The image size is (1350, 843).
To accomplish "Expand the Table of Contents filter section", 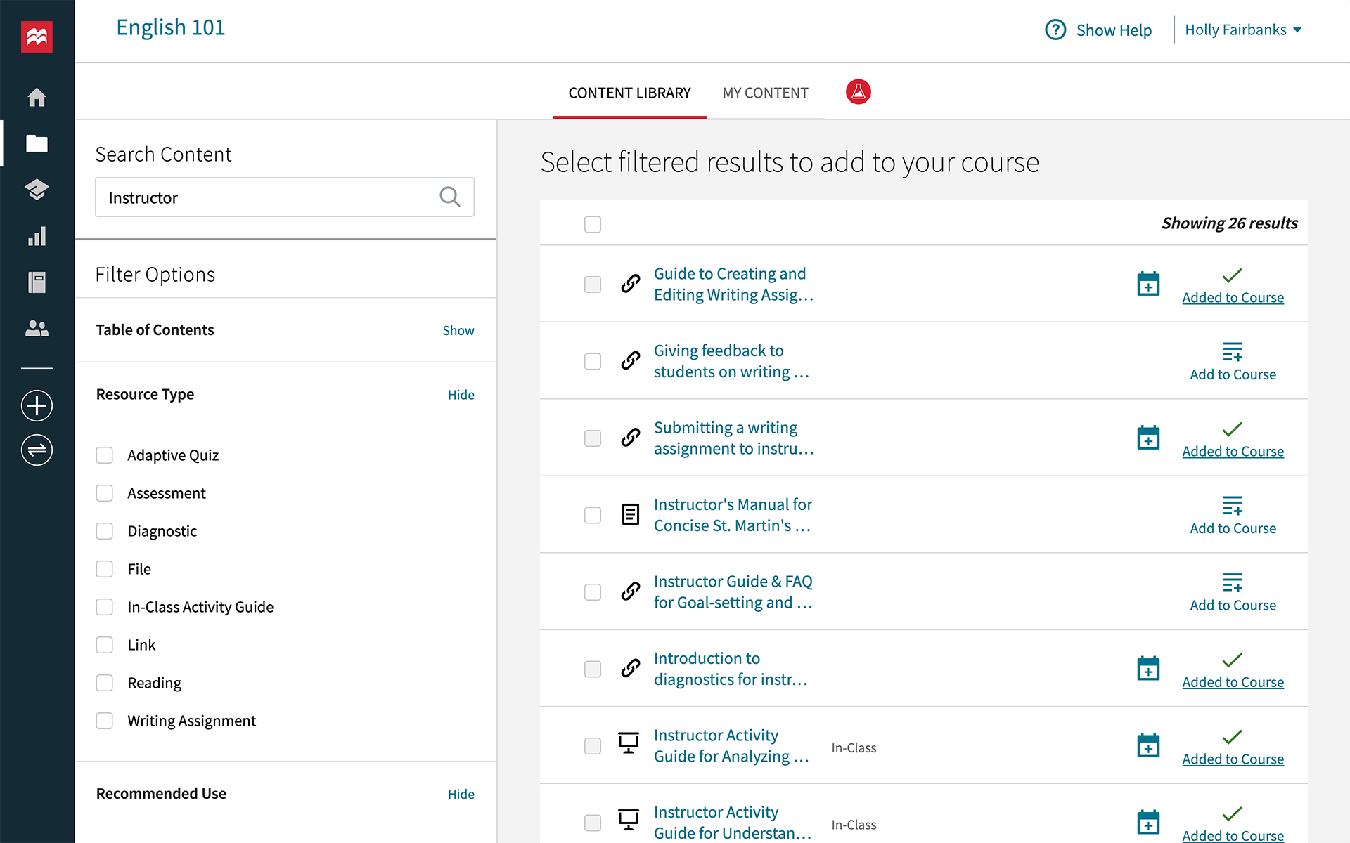I will pos(458,329).
